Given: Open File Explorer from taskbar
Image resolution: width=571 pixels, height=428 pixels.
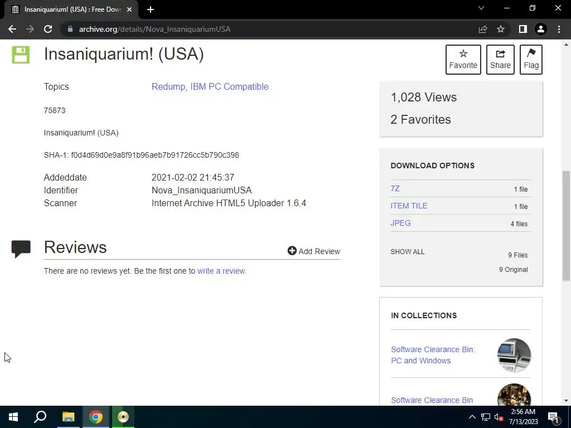Looking at the screenshot, I should coord(68,417).
